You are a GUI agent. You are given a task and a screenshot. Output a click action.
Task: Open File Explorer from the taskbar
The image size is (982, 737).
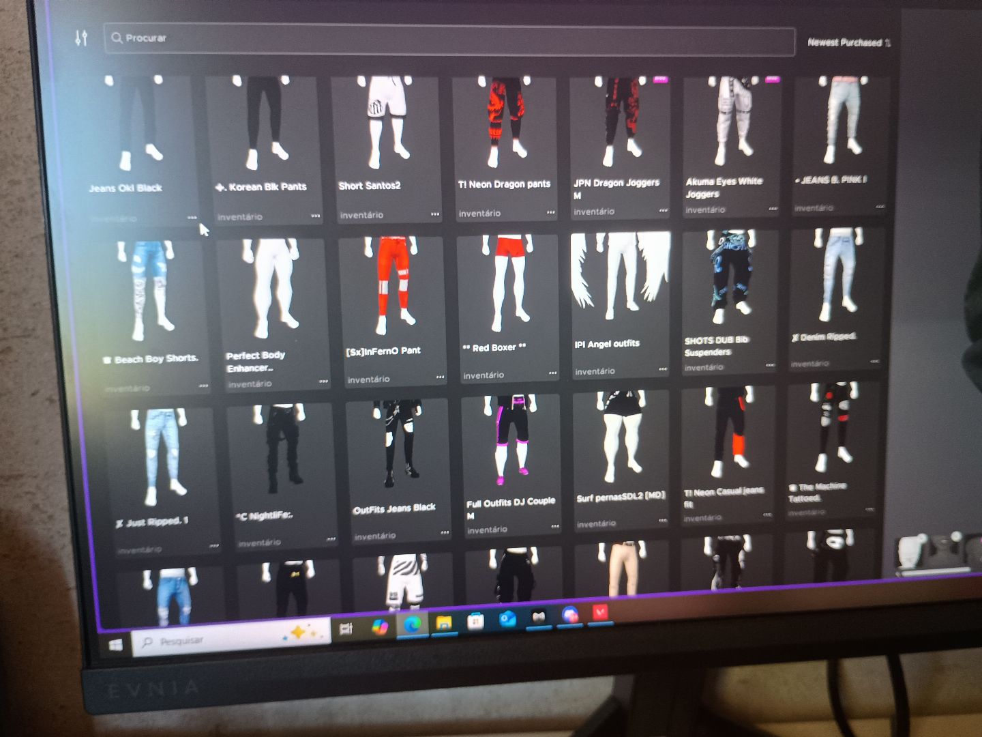pos(444,622)
